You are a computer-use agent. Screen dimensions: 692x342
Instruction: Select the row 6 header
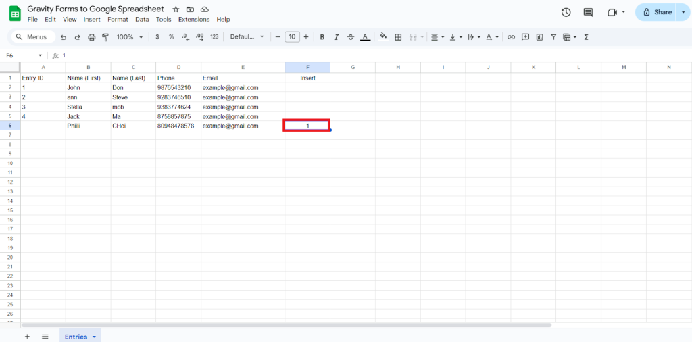tap(9, 126)
